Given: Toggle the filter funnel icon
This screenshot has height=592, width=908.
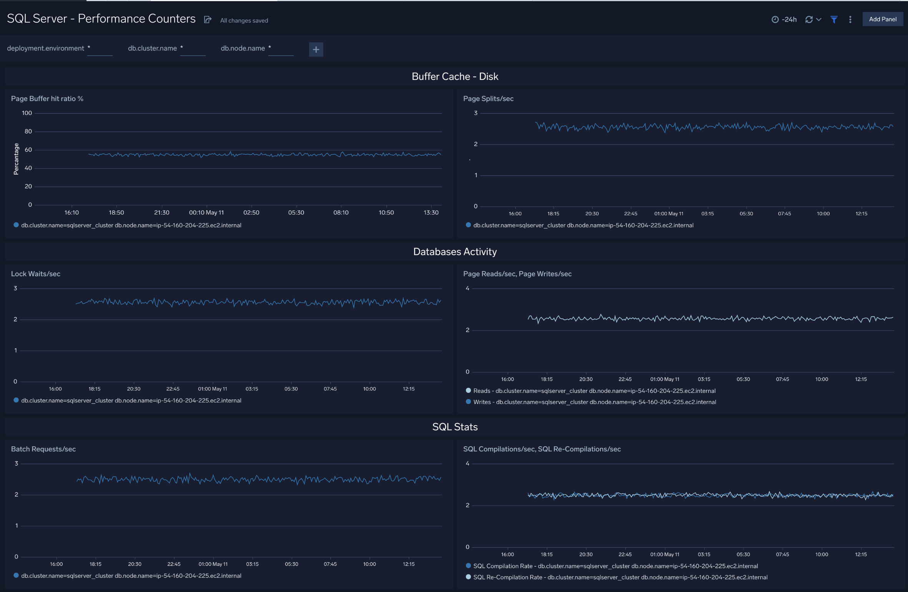Looking at the screenshot, I should tap(834, 19).
